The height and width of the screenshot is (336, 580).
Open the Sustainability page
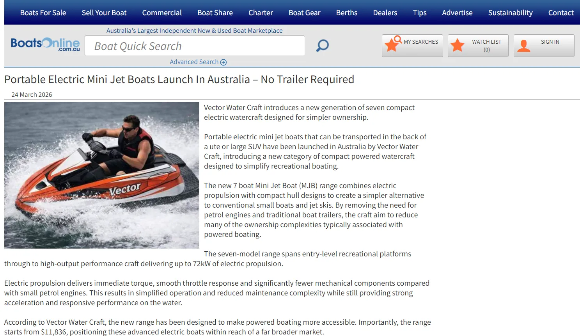click(x=510, y=12)
